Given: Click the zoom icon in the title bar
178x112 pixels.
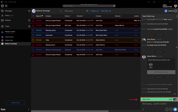Looking at the screenshot, I should coord(149,2).
